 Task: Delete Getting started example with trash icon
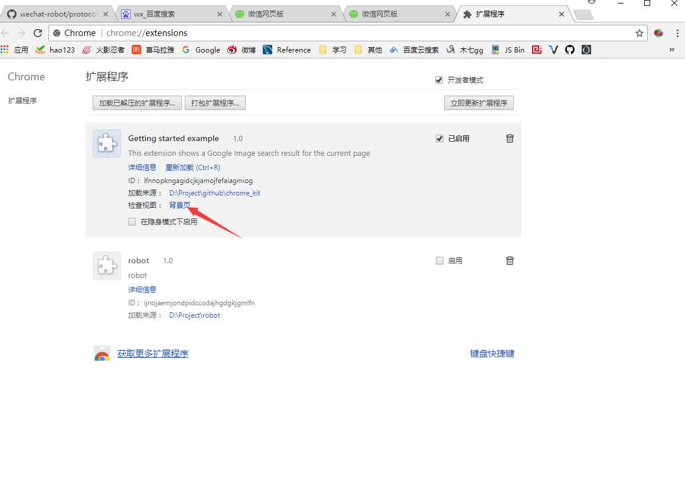pos(510,138)
